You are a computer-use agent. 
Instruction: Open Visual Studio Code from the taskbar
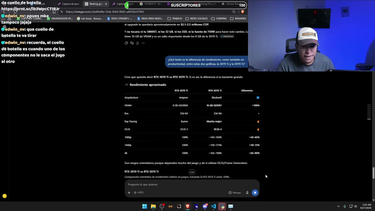(x=214, y=206)
